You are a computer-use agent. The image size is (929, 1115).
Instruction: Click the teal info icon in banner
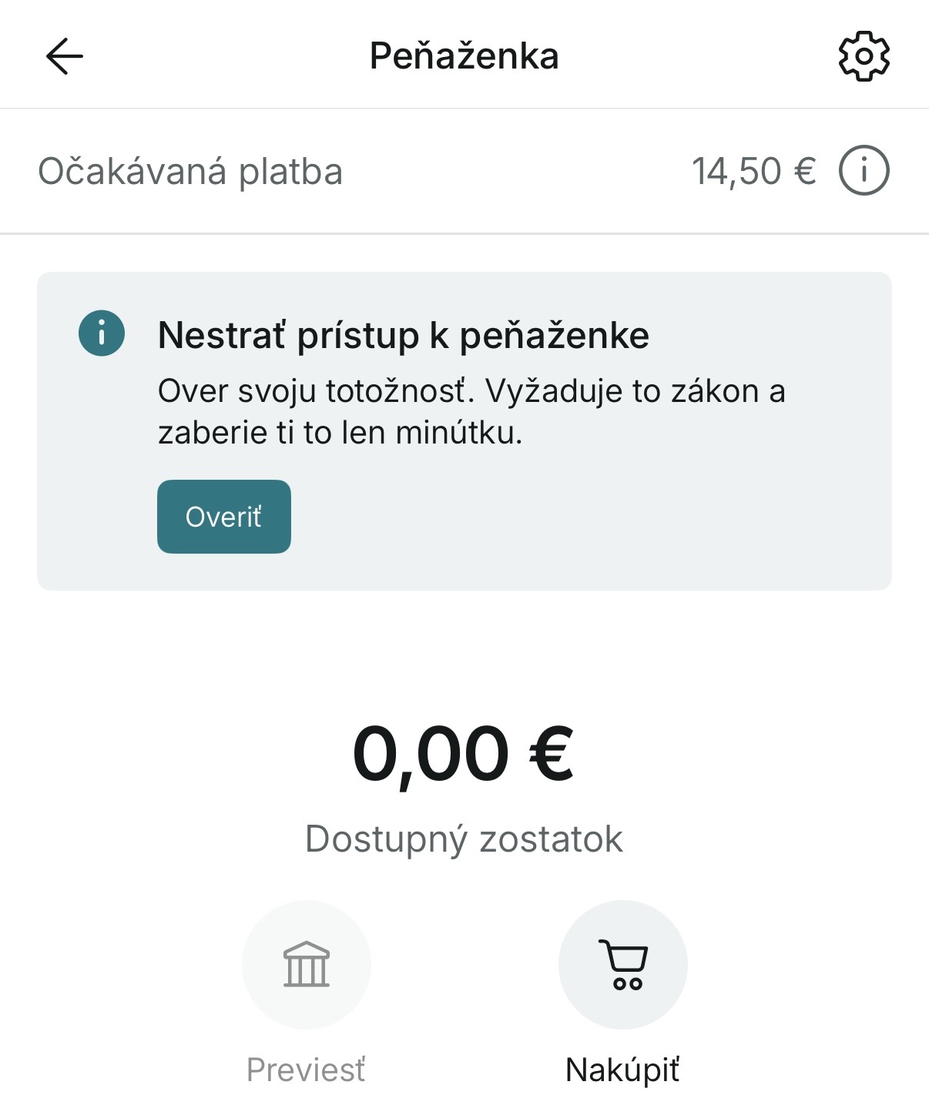pos(102,333)
